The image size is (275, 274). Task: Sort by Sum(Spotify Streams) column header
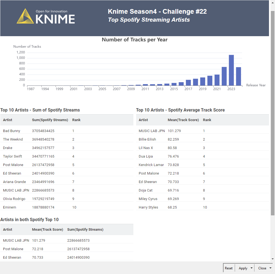(x=50, y=120)
